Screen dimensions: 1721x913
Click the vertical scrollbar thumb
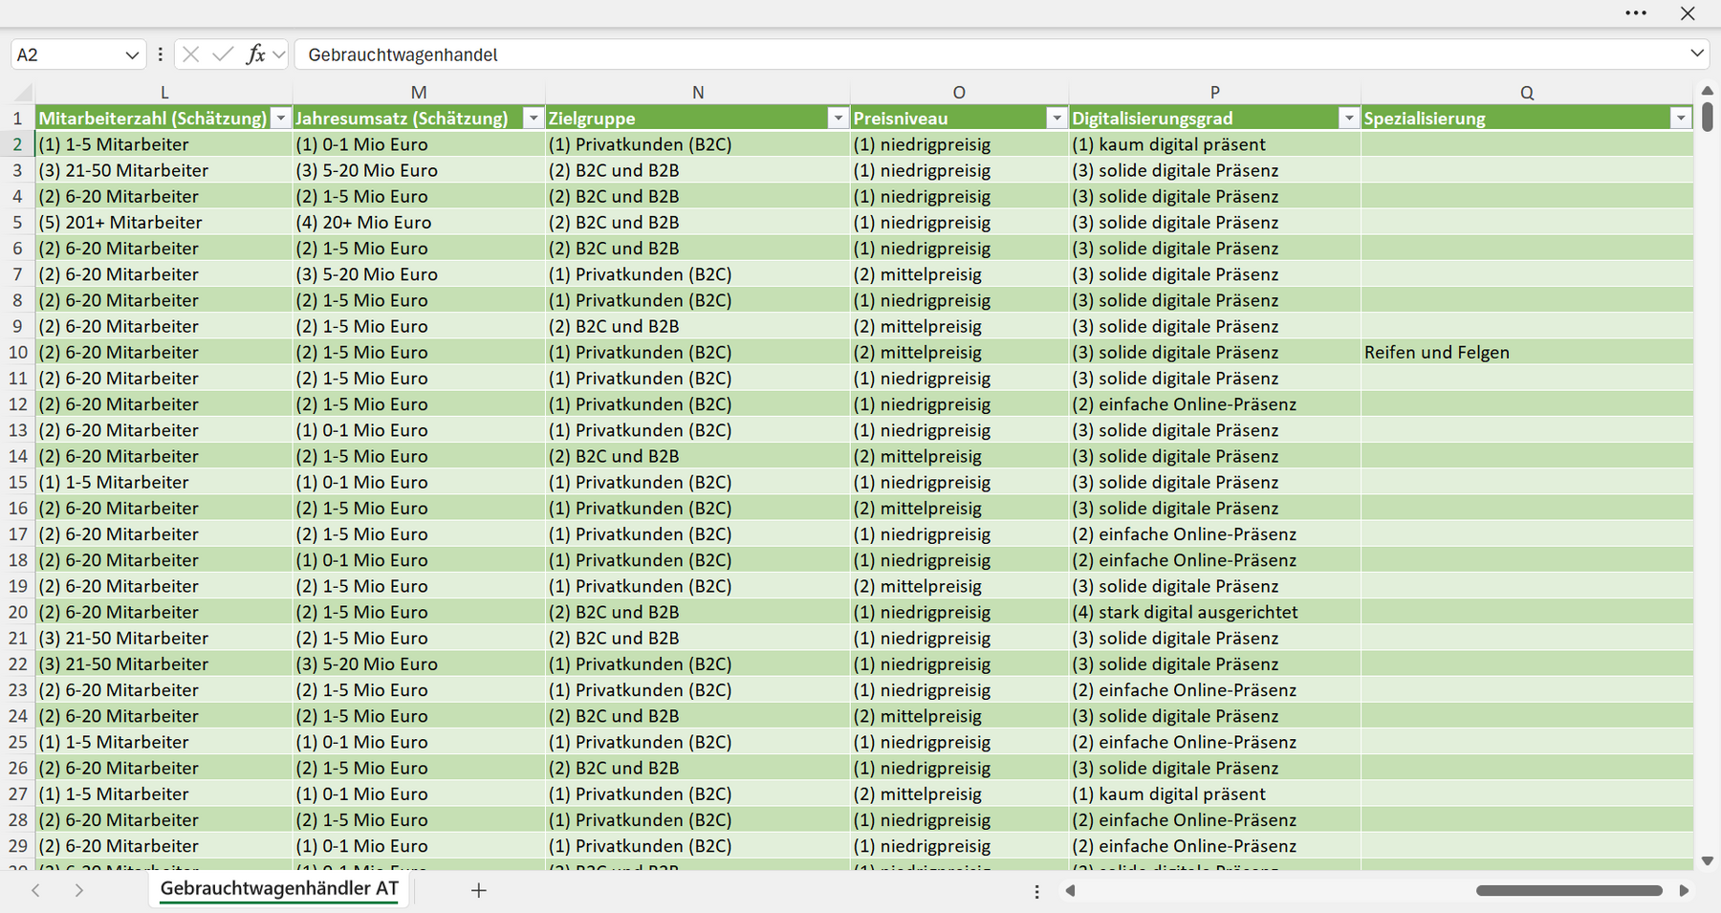point(1708,115)
